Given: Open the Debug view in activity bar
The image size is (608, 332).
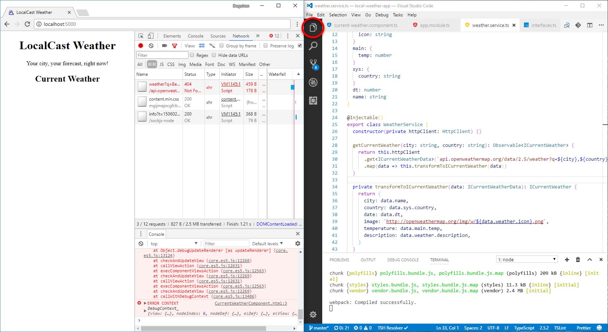Looking at the screenshot, I should (x=313, y=82).
